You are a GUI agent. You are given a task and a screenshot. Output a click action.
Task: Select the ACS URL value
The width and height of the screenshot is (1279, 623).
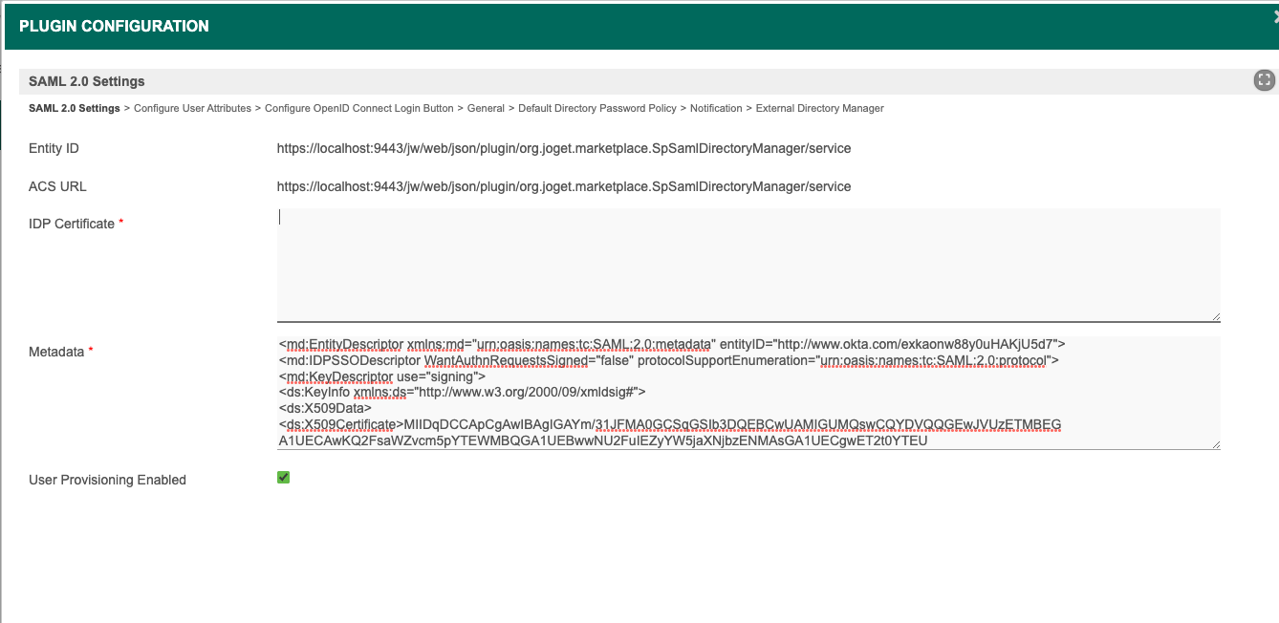click(564, 186)
